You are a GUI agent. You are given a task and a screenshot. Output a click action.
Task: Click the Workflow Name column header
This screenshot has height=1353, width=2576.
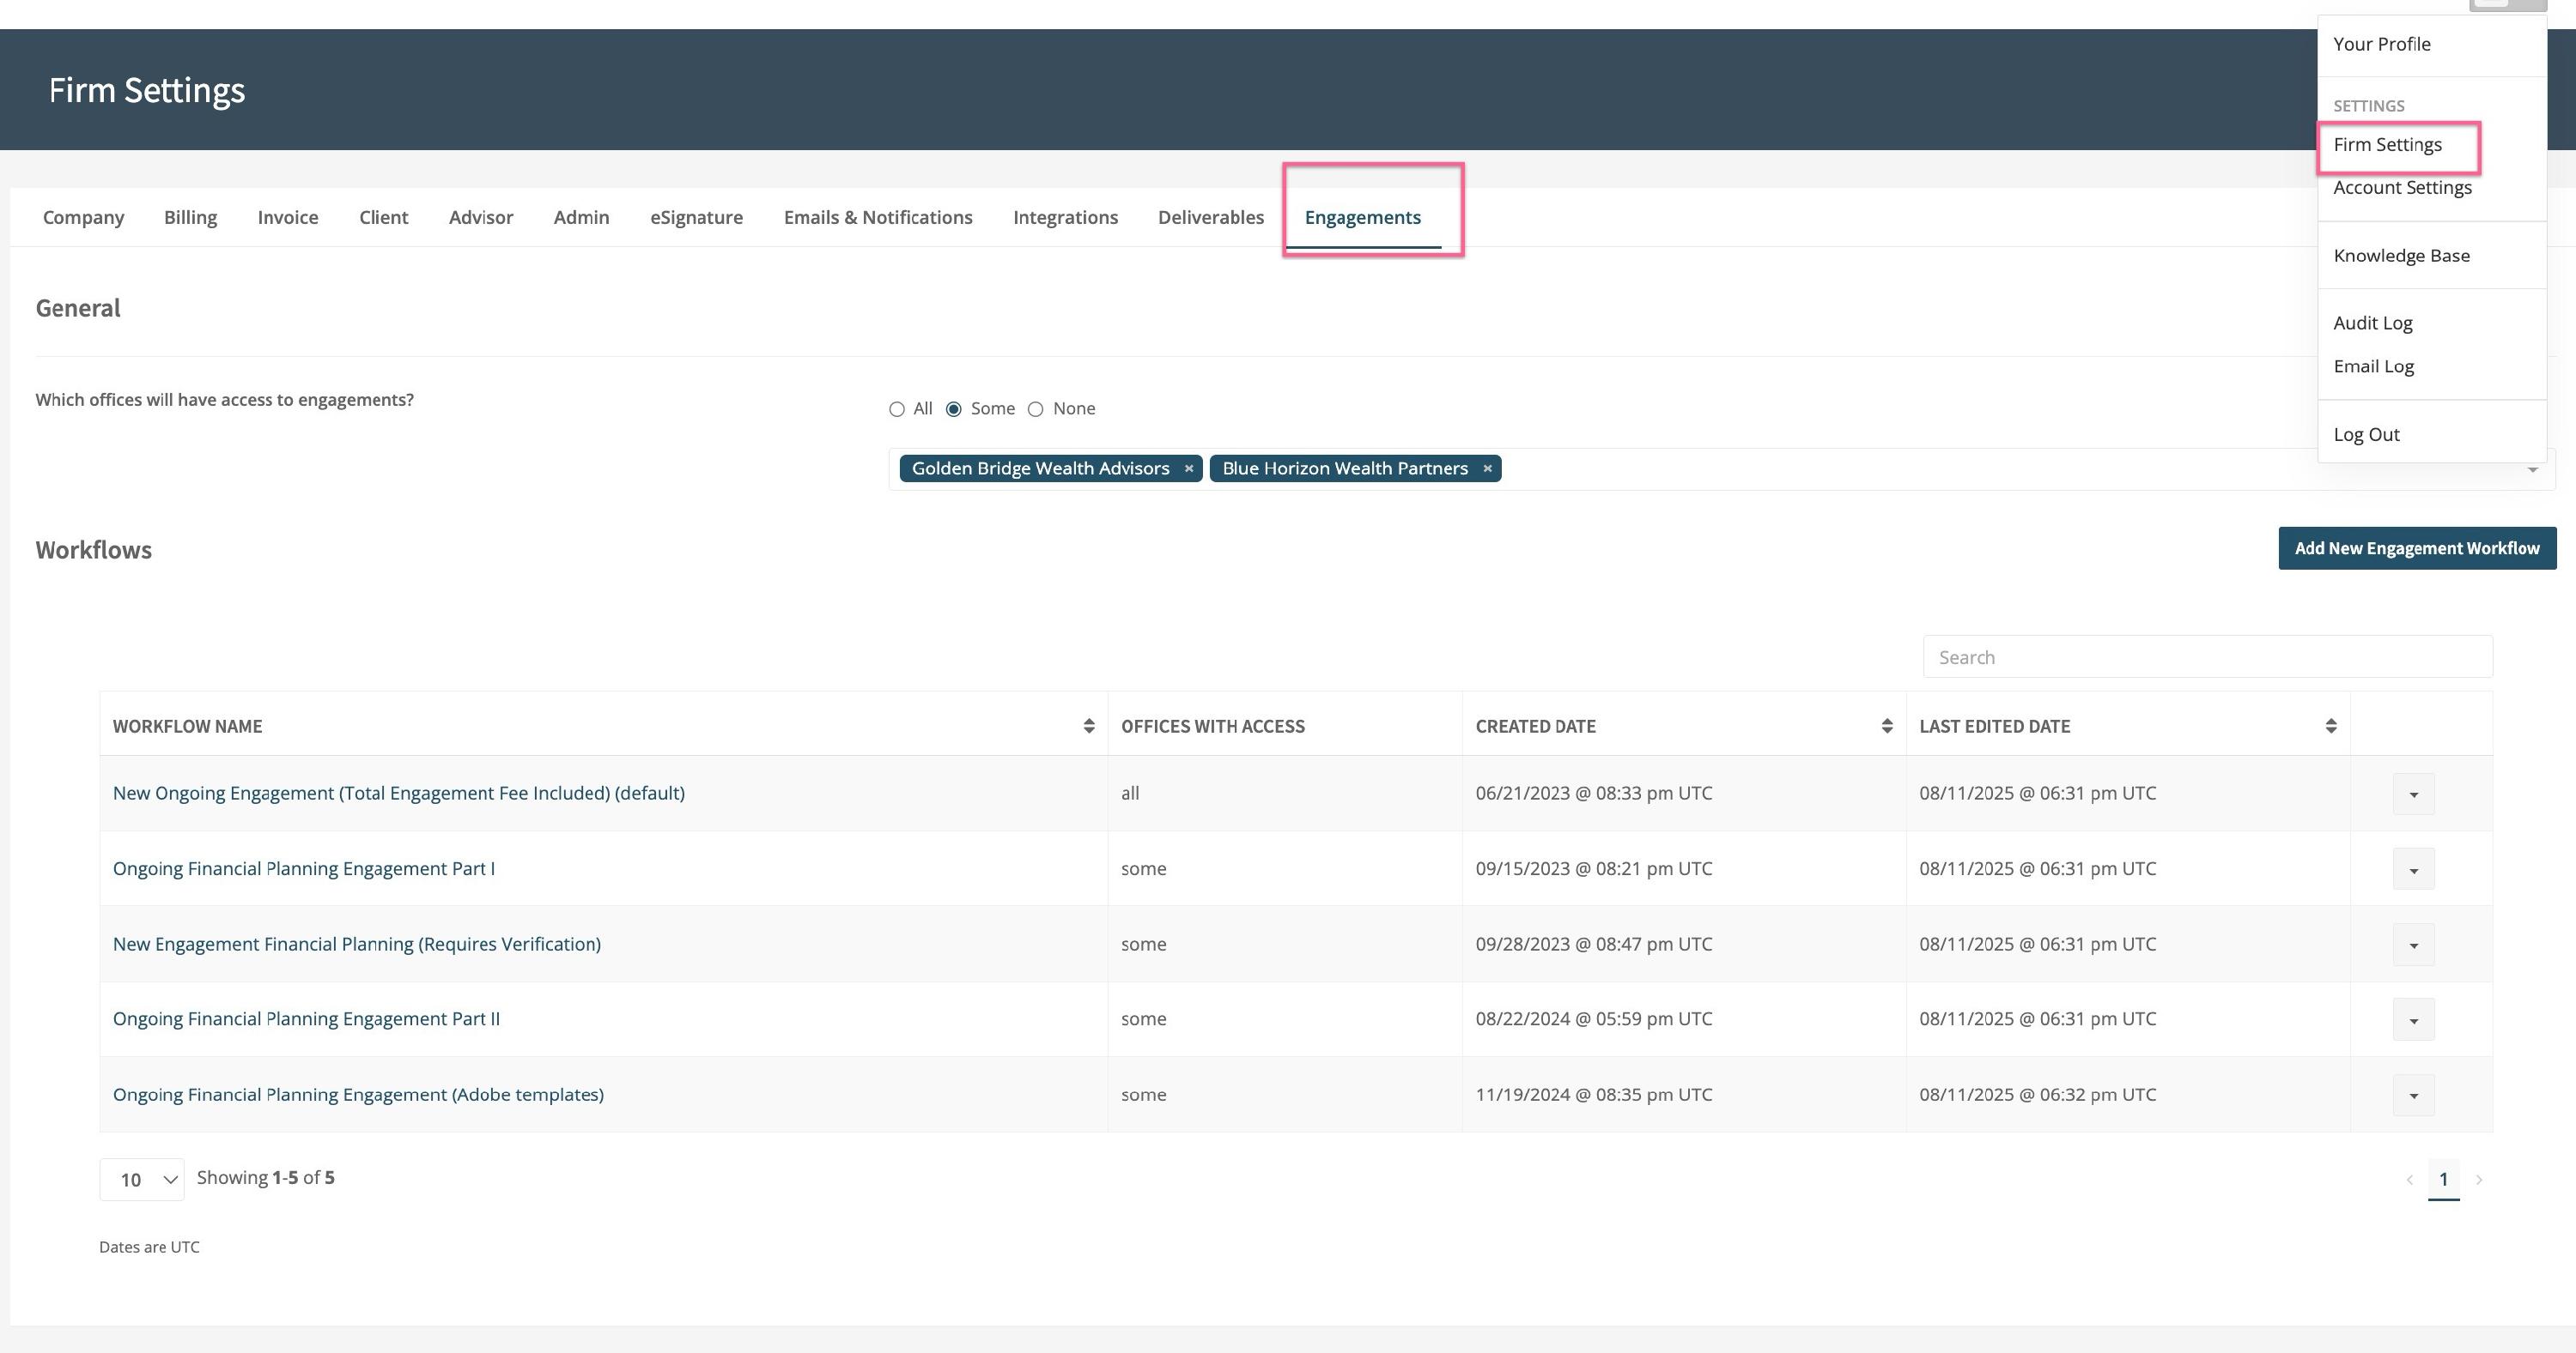pos(187,727)
